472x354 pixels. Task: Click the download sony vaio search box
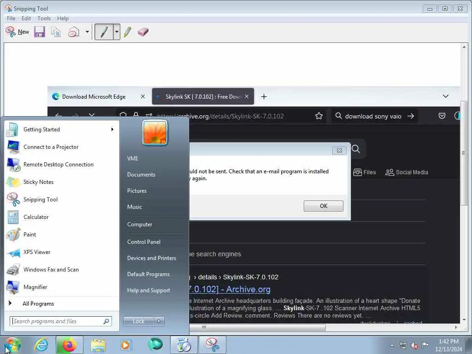pyautogui.click(x=374, y=116)
